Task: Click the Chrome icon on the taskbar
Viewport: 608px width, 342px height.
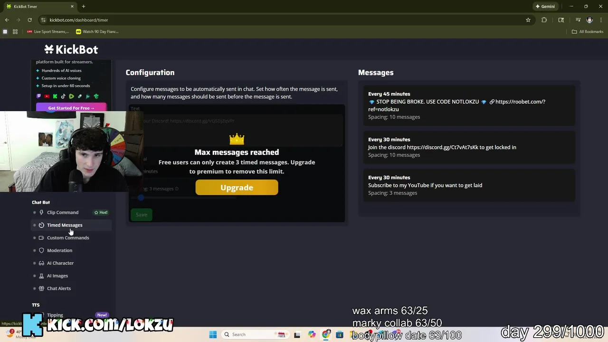Action: point(326,334)
